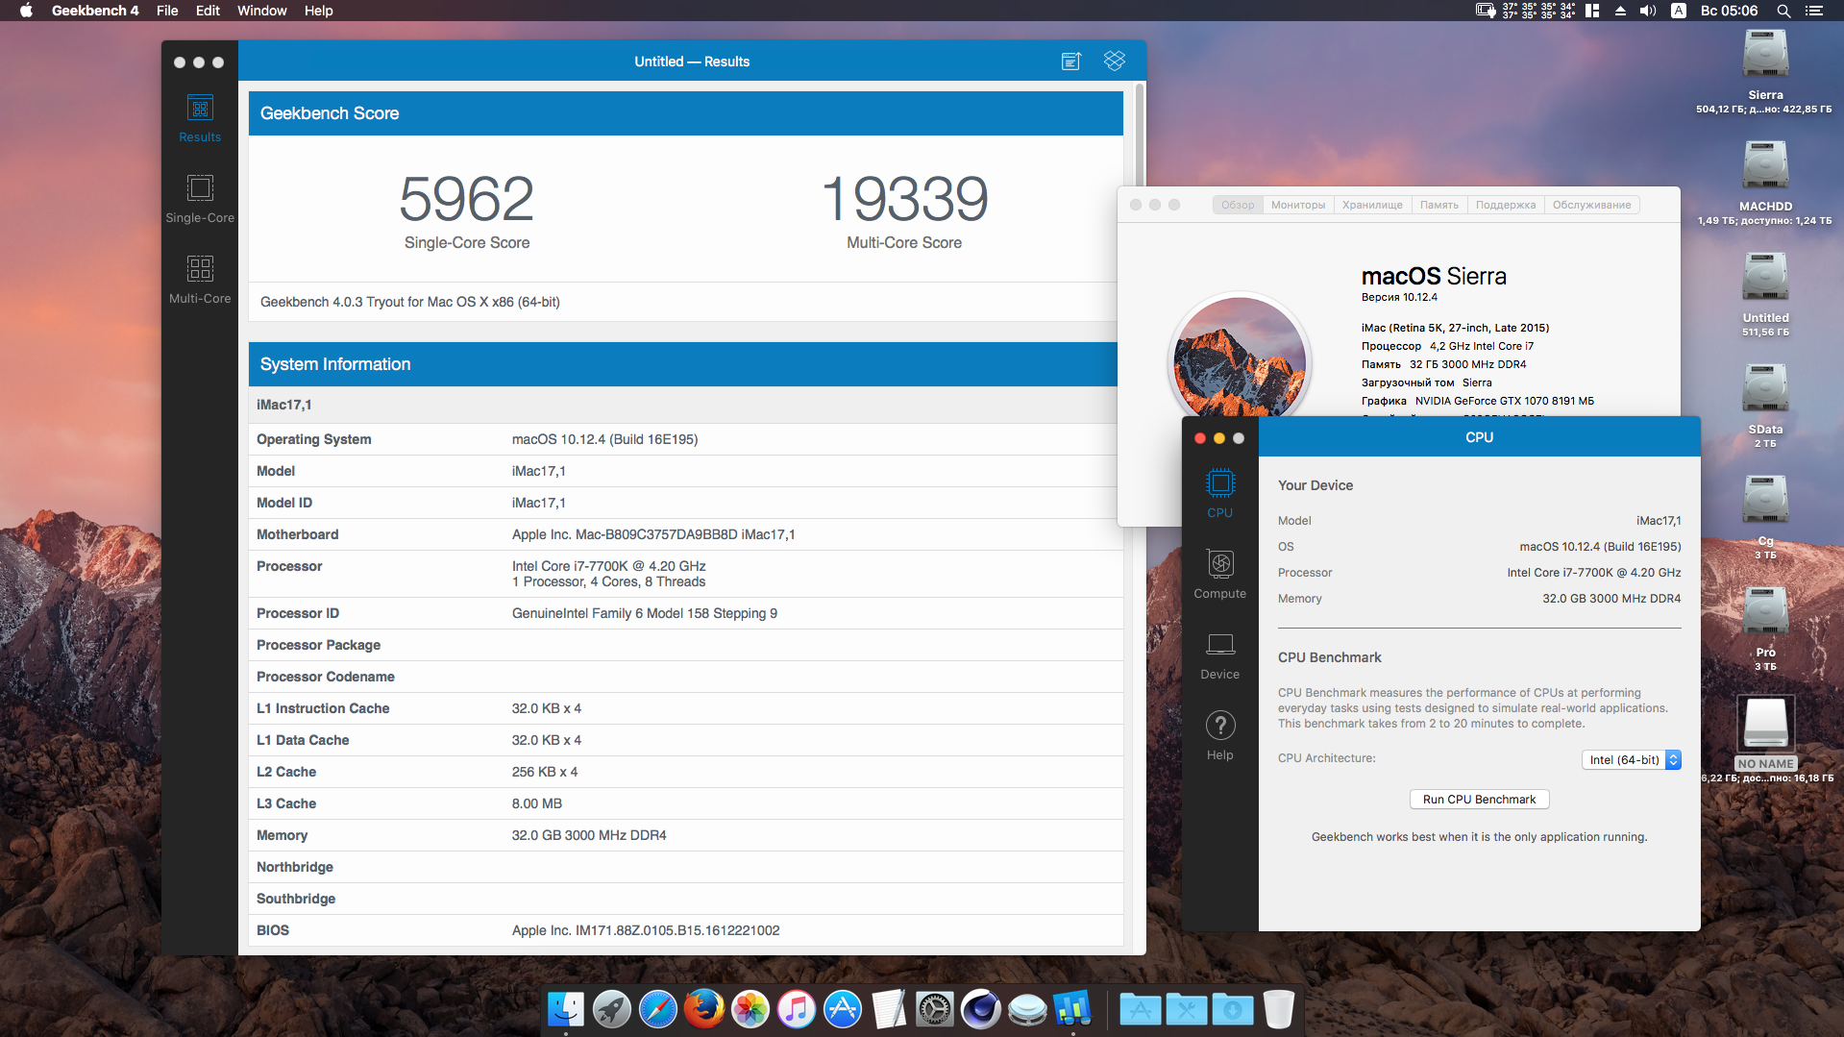Click the volume icon in menu bar
Screen dimensions: 1844x1037
click(x=1648, y=11)
